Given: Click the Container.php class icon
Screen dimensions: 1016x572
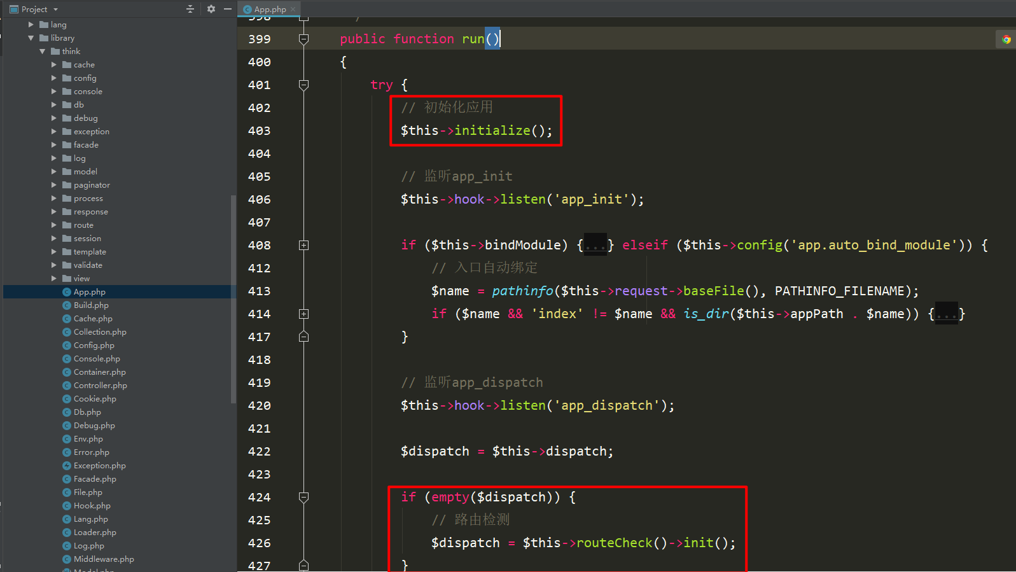Looking at the screenshot, I should (x=67, y=372).
